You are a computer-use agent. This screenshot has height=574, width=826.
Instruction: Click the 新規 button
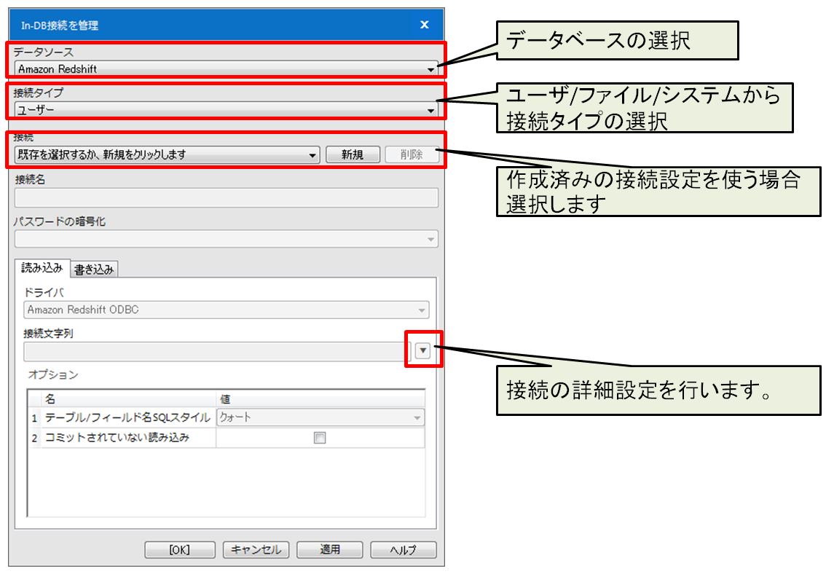(x=353, y=155)
